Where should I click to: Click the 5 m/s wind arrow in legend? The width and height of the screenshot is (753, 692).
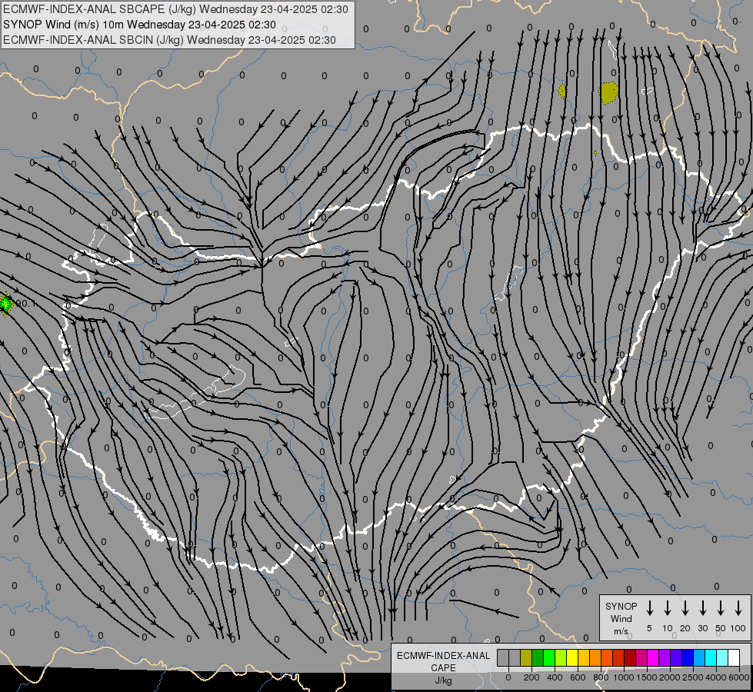click(649, 608)
